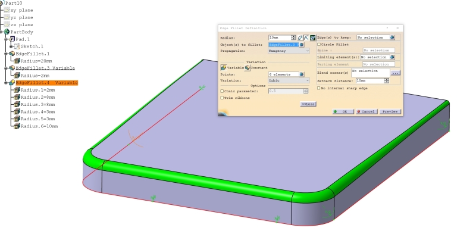Click the <<Less button
Image resolution: width=476 pixels, height=234 pixels.
pos(308,104)
